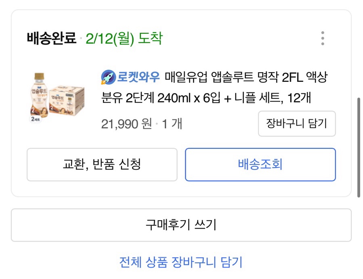Click the 1 개 quantity text
The height and width of the screenshot is (279, 363).
click(172, 124)
